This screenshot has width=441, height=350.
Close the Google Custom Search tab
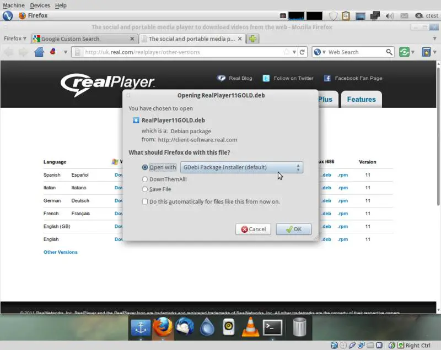click(x=132, y=39)
